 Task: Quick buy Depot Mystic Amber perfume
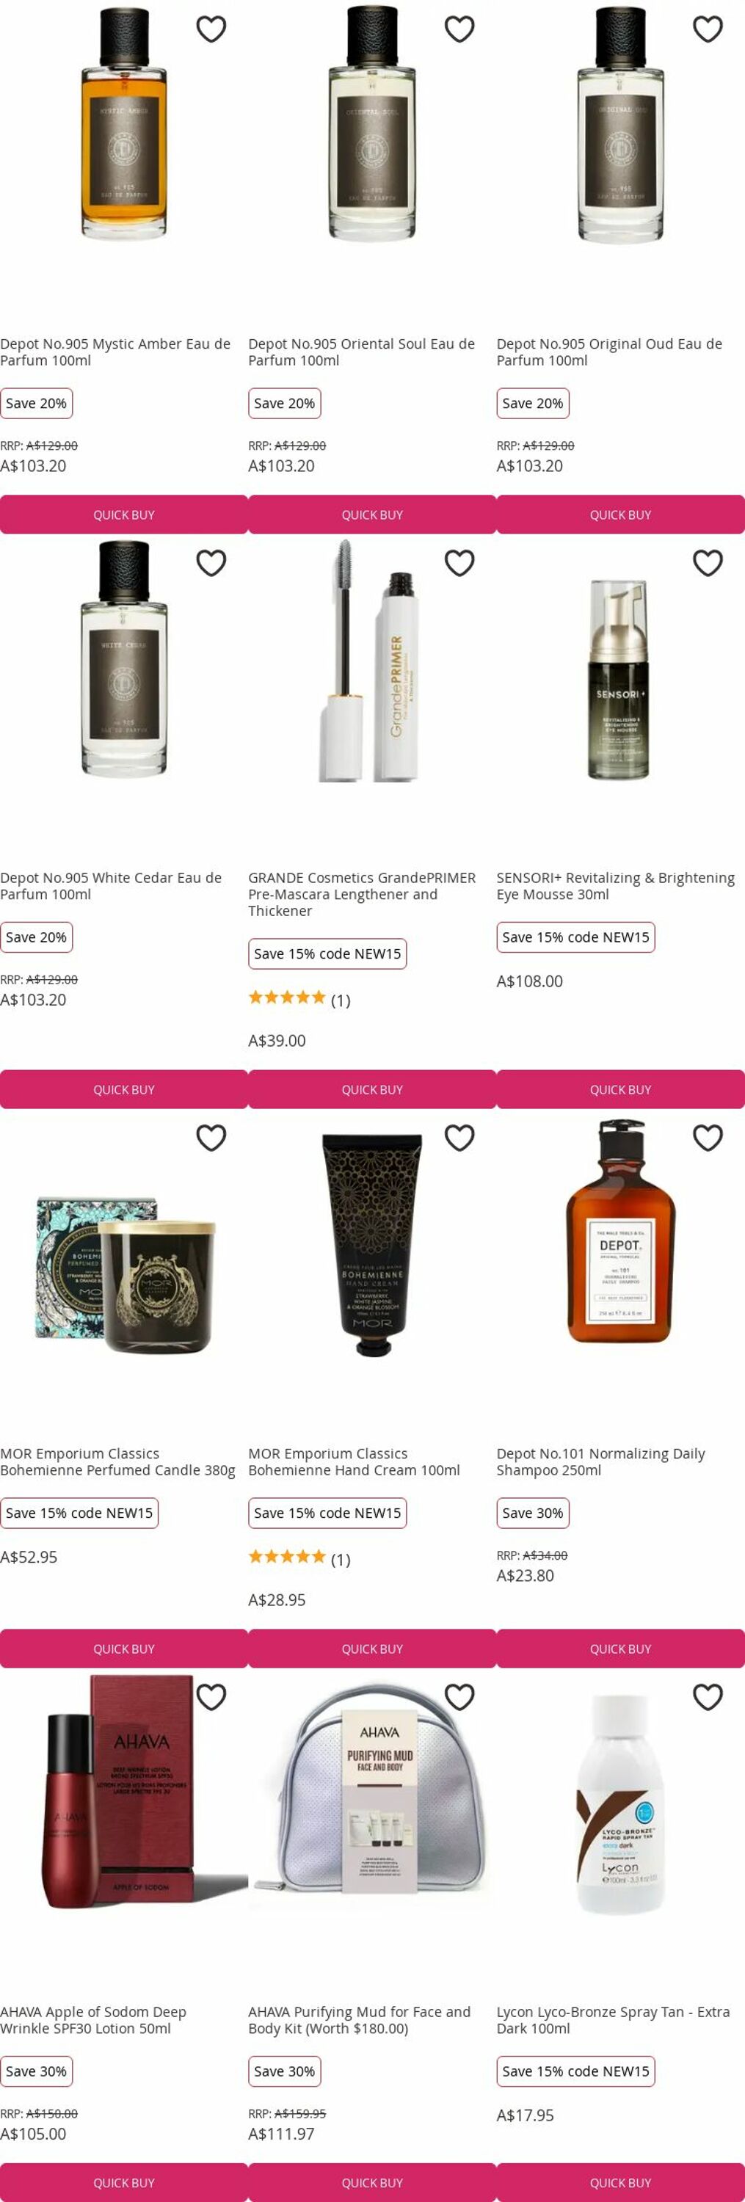(x=124, y=515)
